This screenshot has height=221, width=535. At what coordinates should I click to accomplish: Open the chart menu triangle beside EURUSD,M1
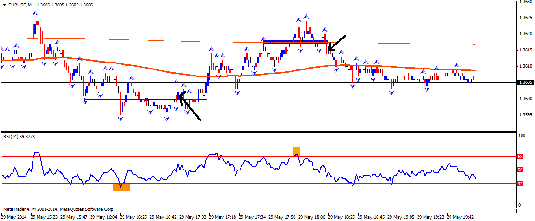(4, 5)
